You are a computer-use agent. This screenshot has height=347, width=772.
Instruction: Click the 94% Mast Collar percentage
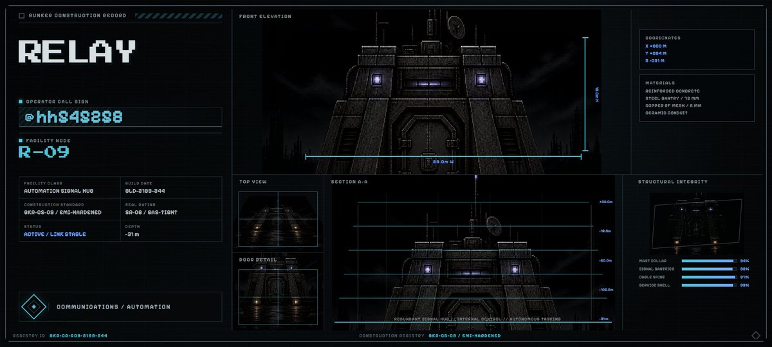tap(744, 261)
